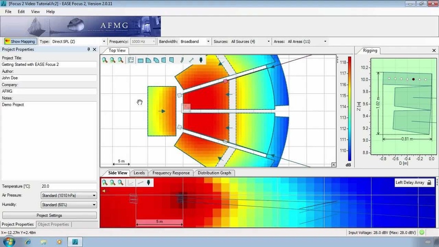This screenshot has width=439, height=247.
Task: Open Windows Explorer folder from taskbar
Action: [43, 242]
